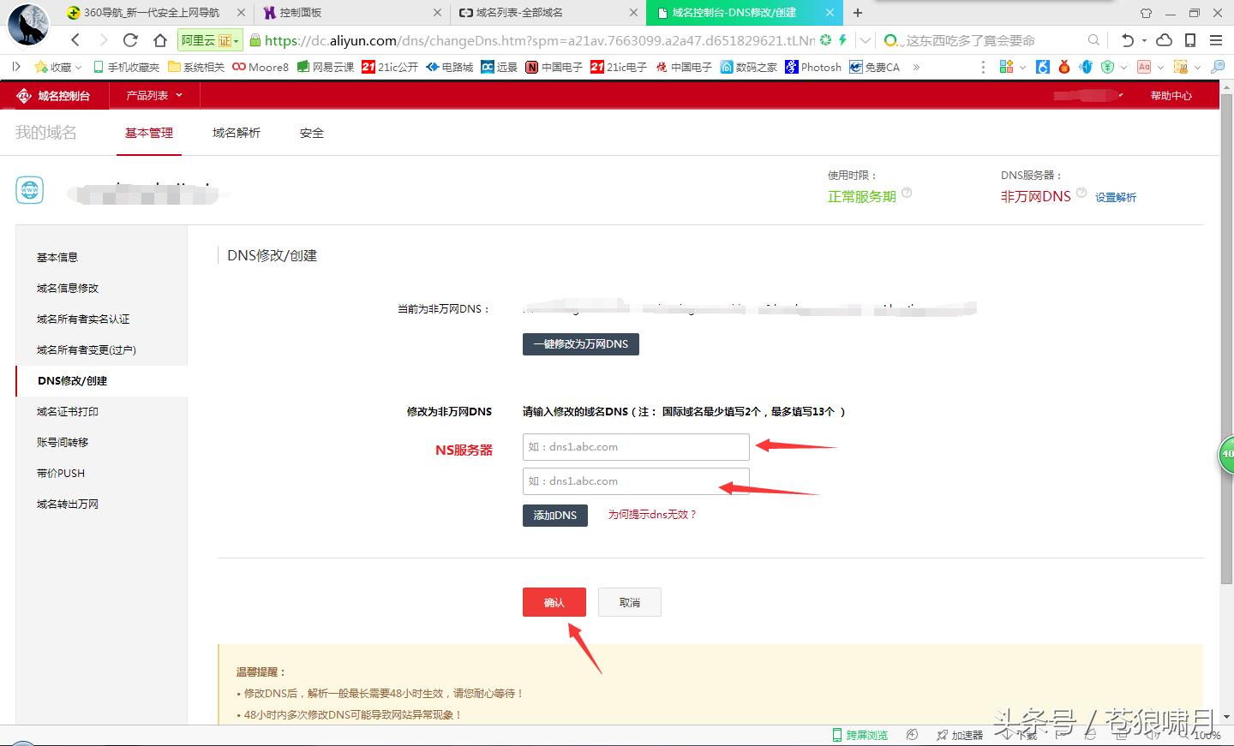Open send-to-phone feature
1234x746 pixels.
click(x=1190, y=39)
